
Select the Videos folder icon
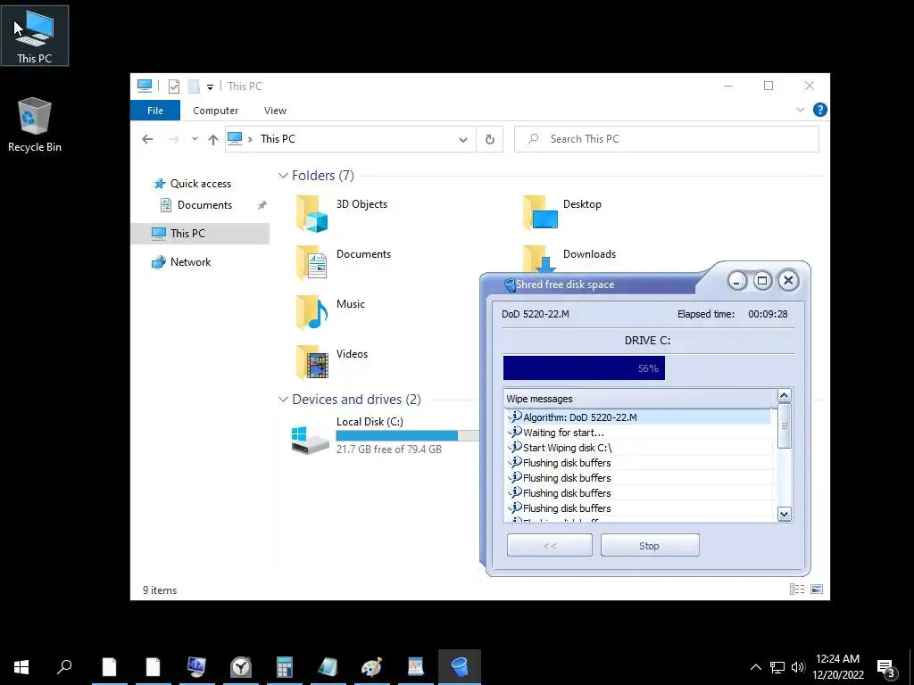[x=312, y=363]
